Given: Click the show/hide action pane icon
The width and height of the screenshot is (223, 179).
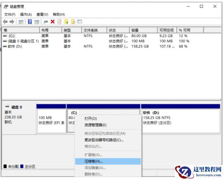Looking at the screenshot, I should pyautogui.click(x=37, y=22).
